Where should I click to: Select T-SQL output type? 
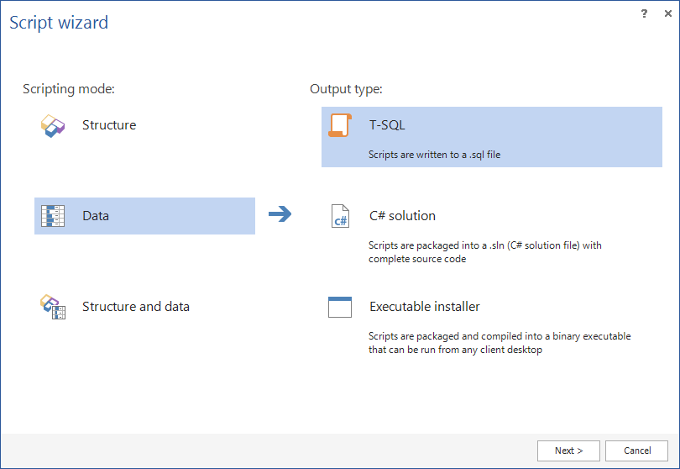tap(388, 125)
